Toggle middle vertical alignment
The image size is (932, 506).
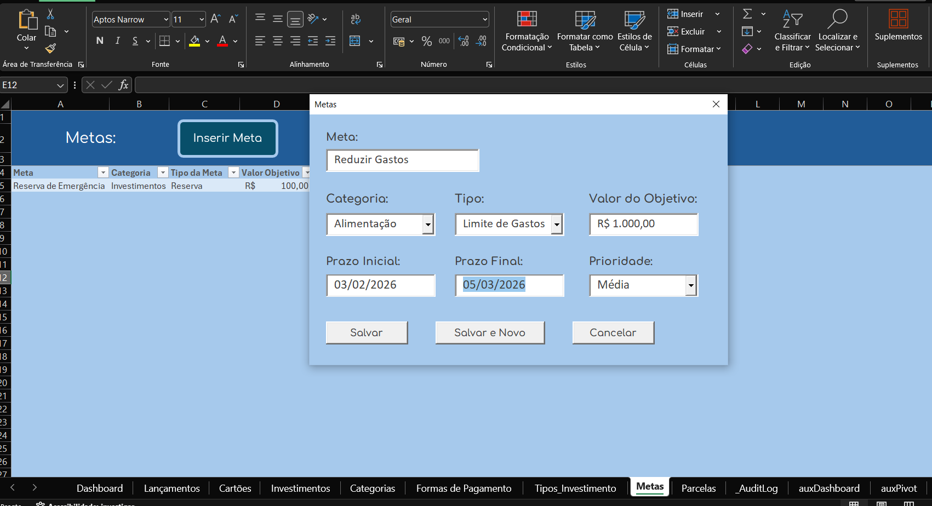(278, 19)
